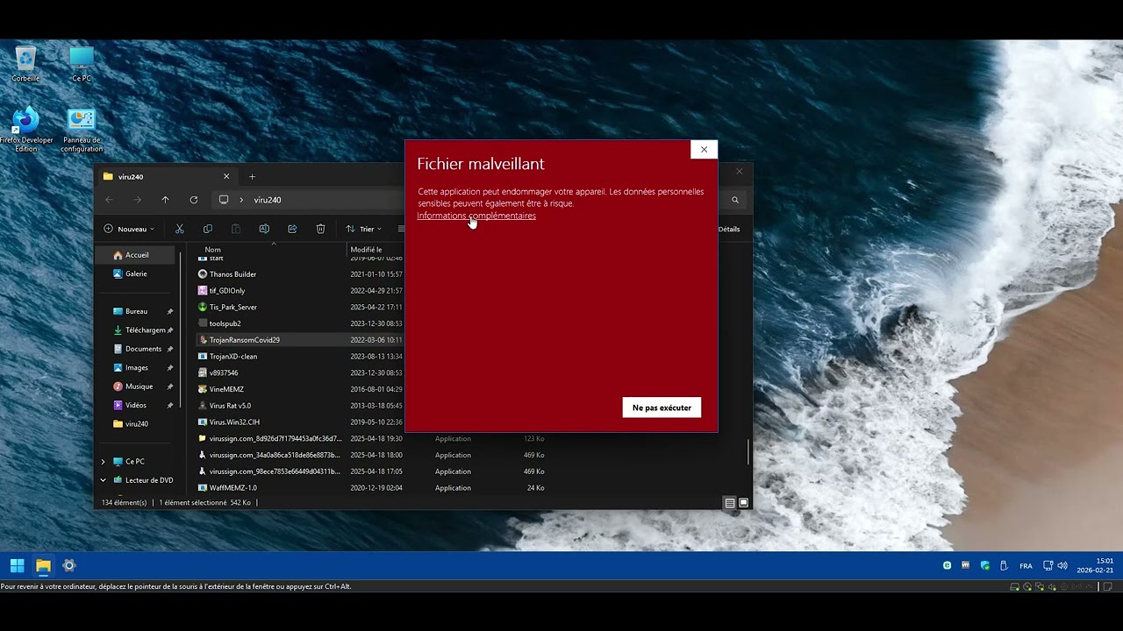The width and height of the screenshot is (1123, 631).
Task: Switch to large thumbnails view icon in status bar
Action: [743, 503]
